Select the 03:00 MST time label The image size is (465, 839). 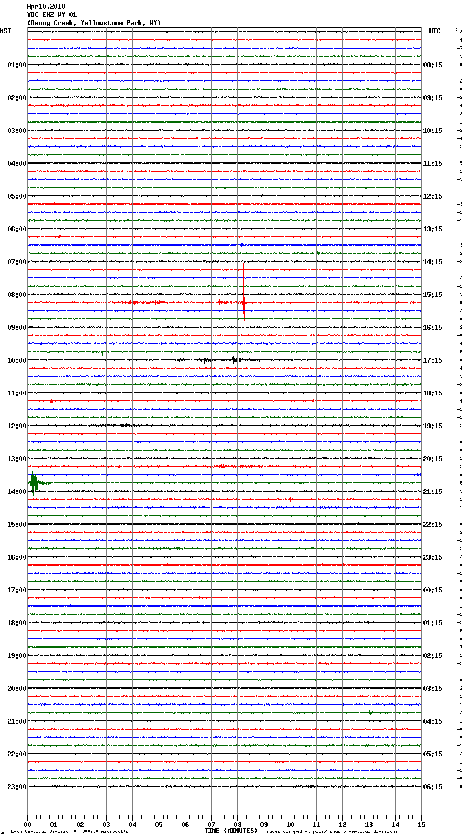pyautogui.click(x=17, y=131)
